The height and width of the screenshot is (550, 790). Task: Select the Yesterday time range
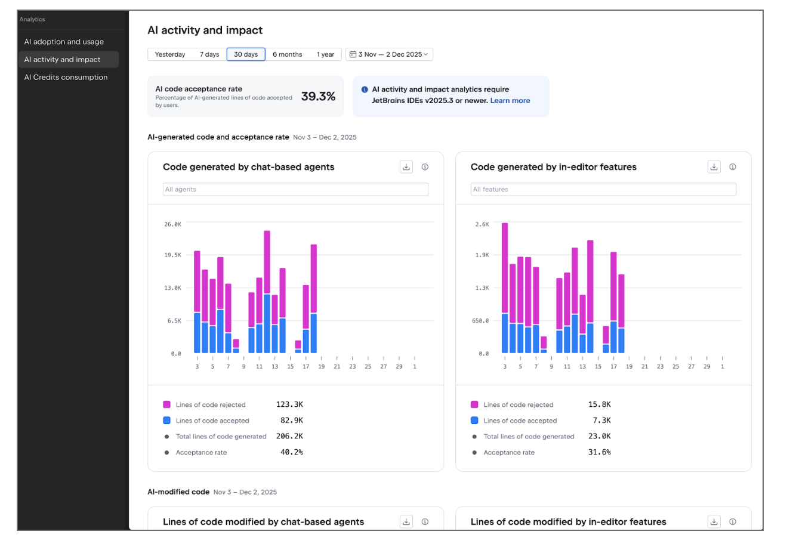(x=170, y=54)
